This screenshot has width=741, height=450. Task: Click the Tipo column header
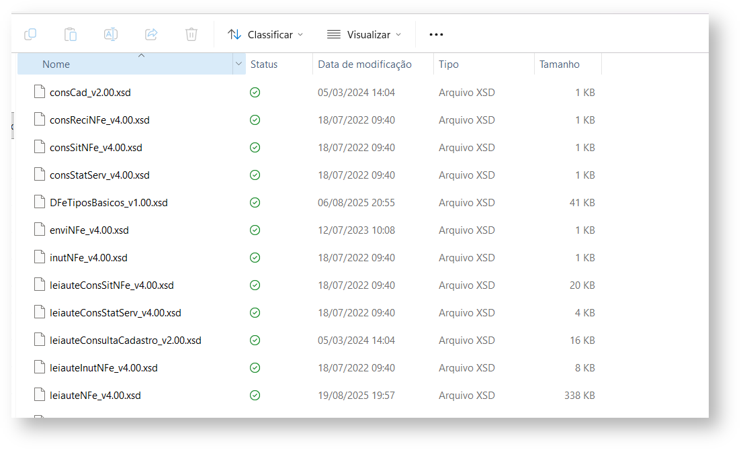[x=449, y=64]
